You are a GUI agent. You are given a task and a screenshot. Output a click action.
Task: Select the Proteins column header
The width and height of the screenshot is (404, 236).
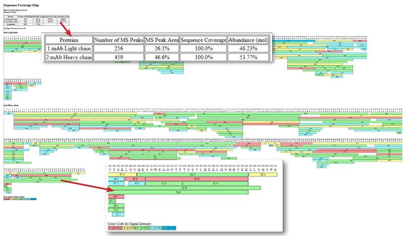pyautogui.click(x=68, y=40)
